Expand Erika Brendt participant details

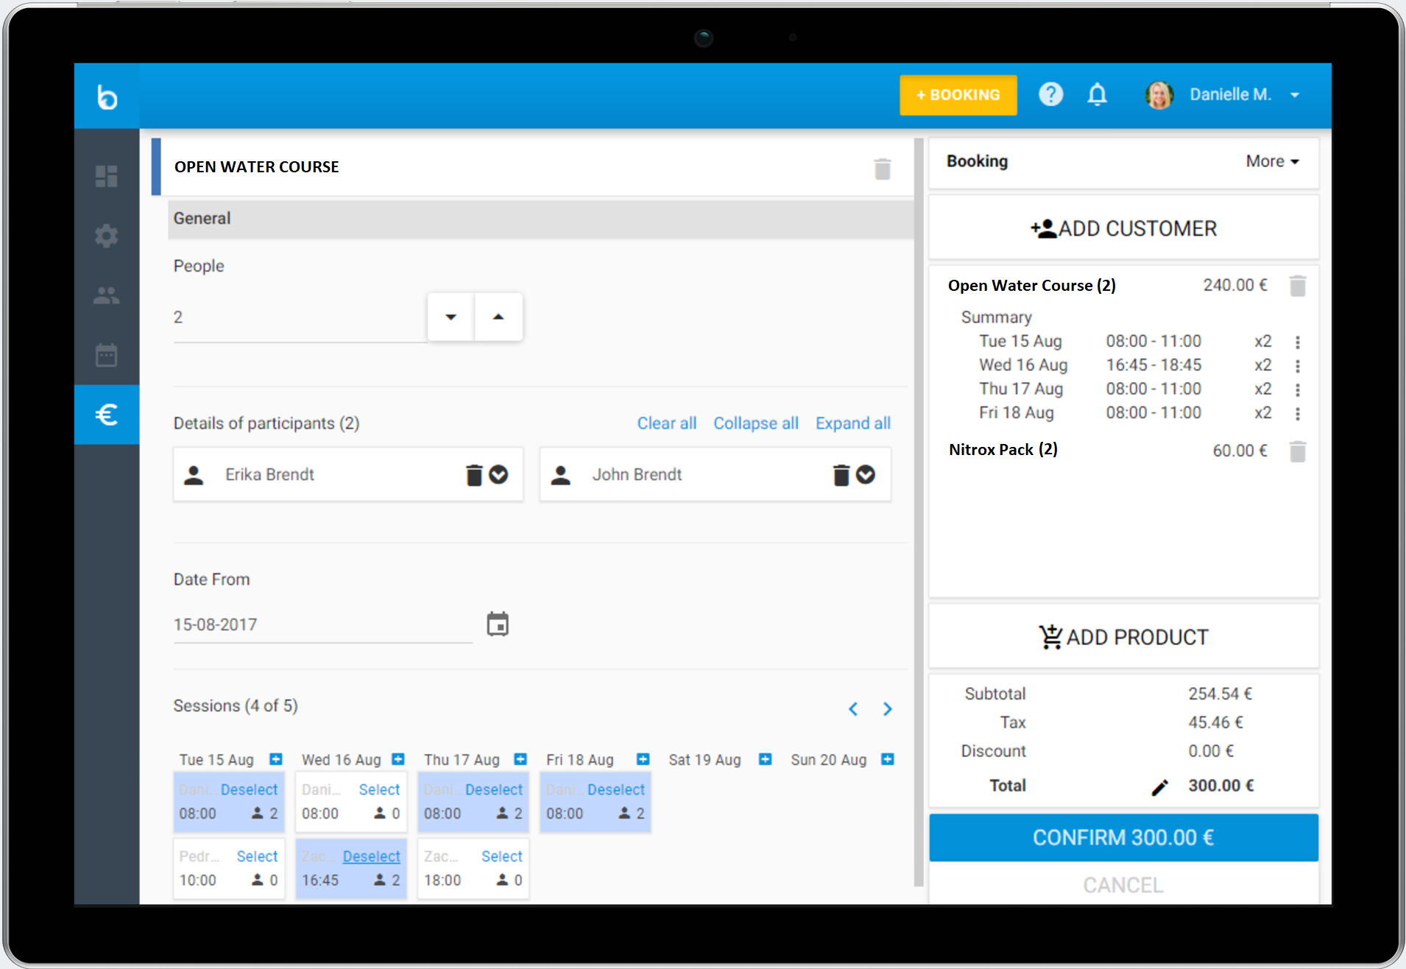click(x=498, y=475)
